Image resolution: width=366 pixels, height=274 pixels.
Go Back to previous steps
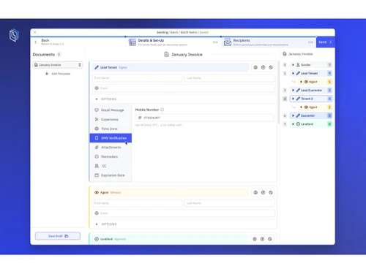point(50,42)
